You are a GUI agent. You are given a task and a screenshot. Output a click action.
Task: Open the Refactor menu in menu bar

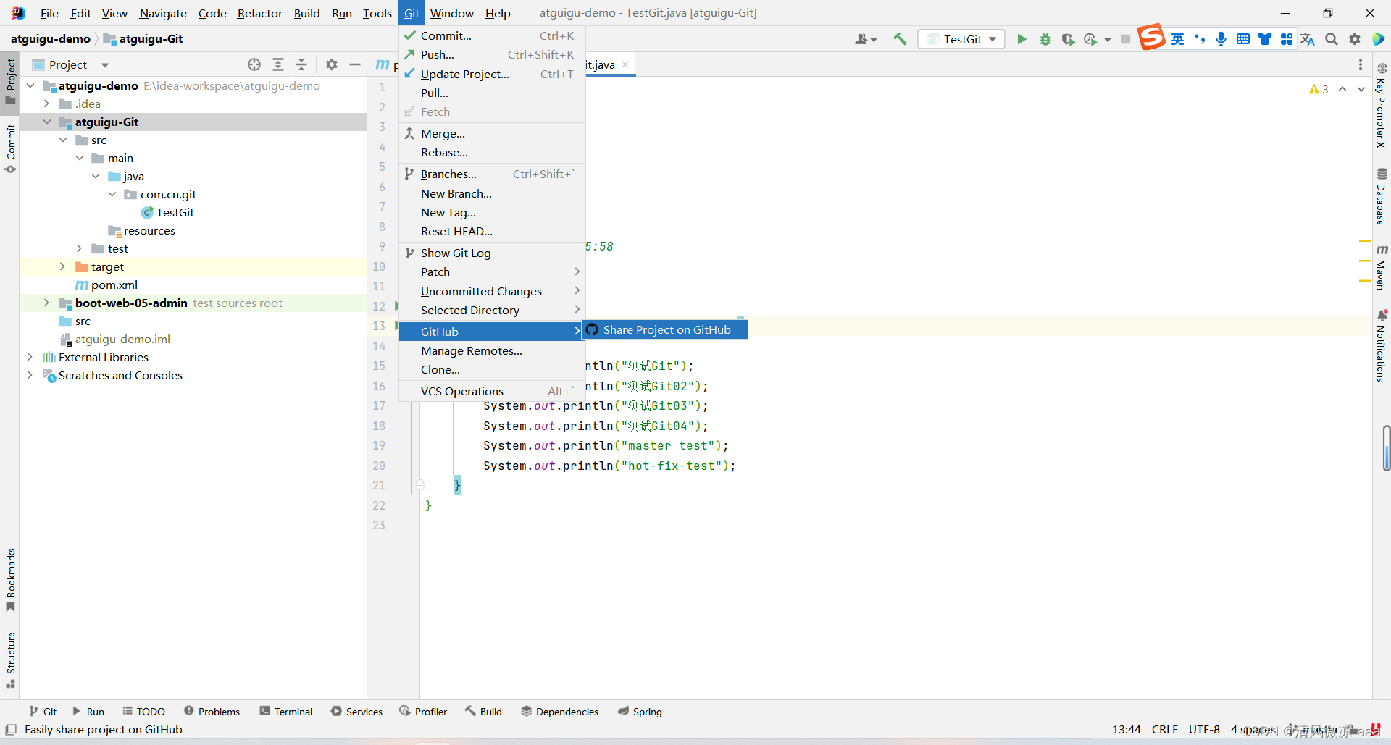259,13
